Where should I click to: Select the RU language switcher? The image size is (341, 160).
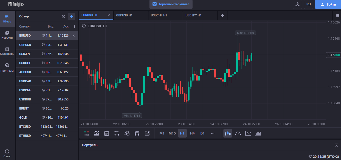[309, 5]
